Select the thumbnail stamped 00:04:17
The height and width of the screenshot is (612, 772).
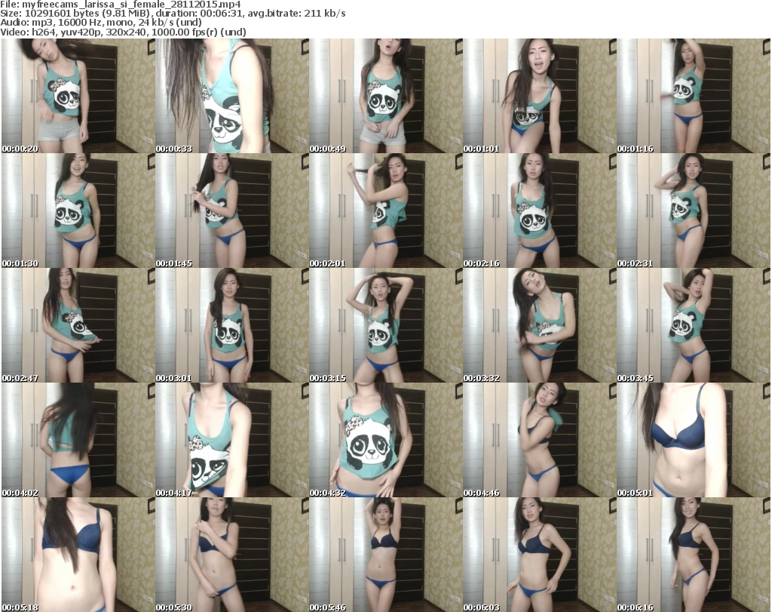tap(232, 440)
